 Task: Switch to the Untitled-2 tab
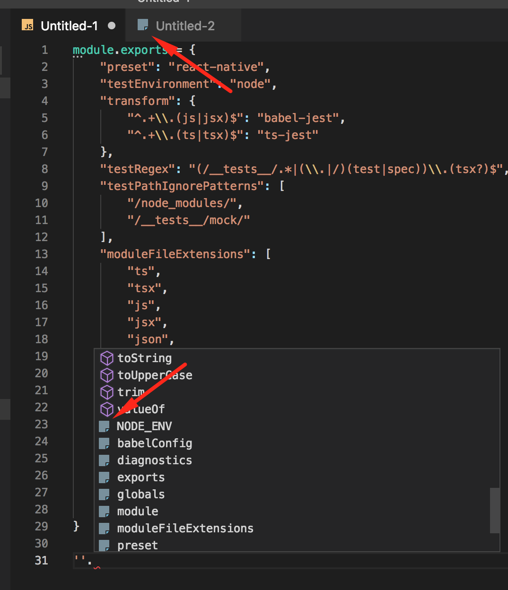point(185,26)
